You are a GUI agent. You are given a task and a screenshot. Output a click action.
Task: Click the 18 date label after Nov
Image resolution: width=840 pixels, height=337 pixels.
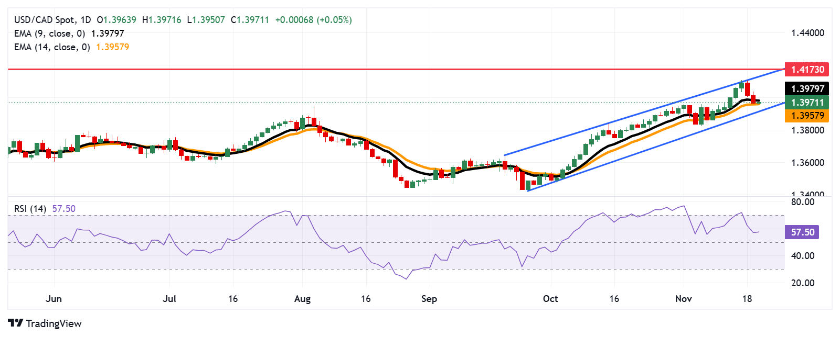point(747,299)
